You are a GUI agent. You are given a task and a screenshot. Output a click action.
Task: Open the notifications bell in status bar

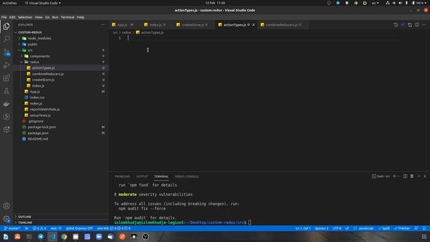[424, 229]
